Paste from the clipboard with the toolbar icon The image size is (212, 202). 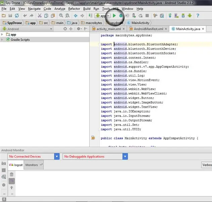[53, 16]
